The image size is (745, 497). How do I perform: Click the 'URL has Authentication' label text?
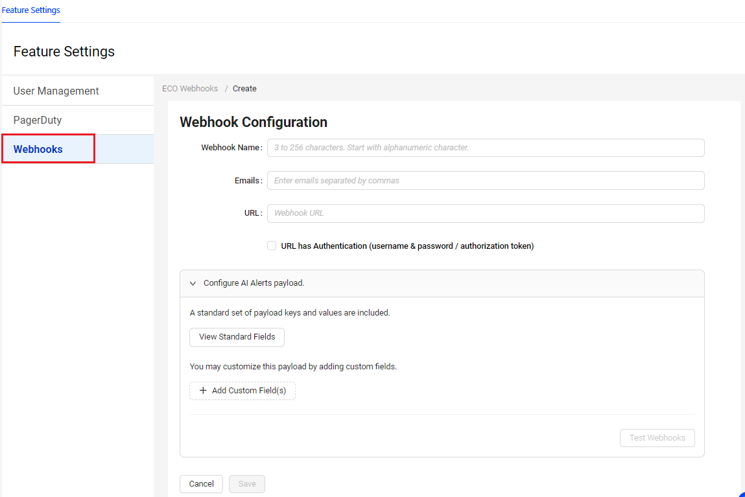[407, 246]
